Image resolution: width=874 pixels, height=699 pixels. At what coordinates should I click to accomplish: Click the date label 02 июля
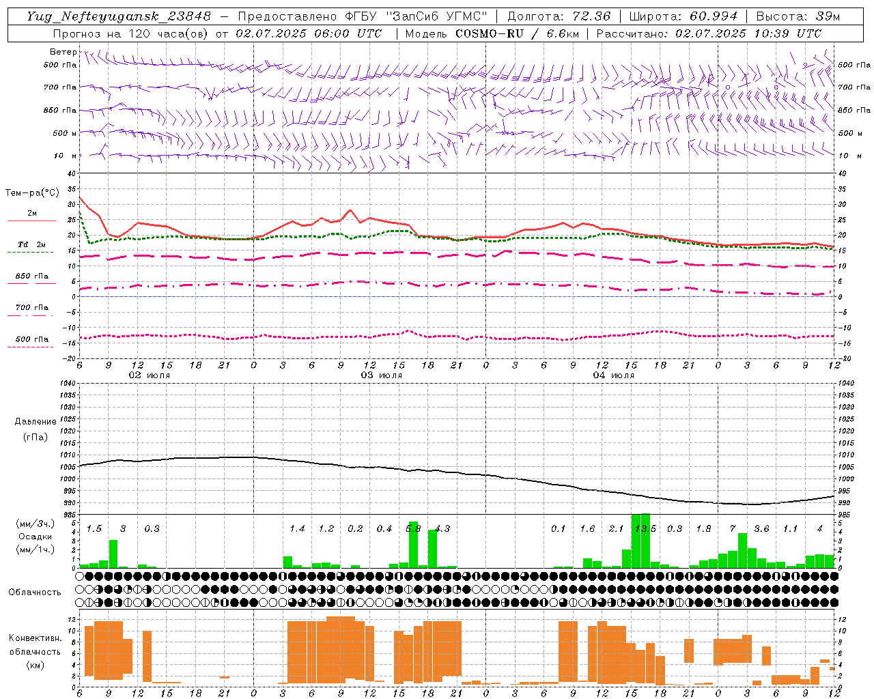point(150,375)
